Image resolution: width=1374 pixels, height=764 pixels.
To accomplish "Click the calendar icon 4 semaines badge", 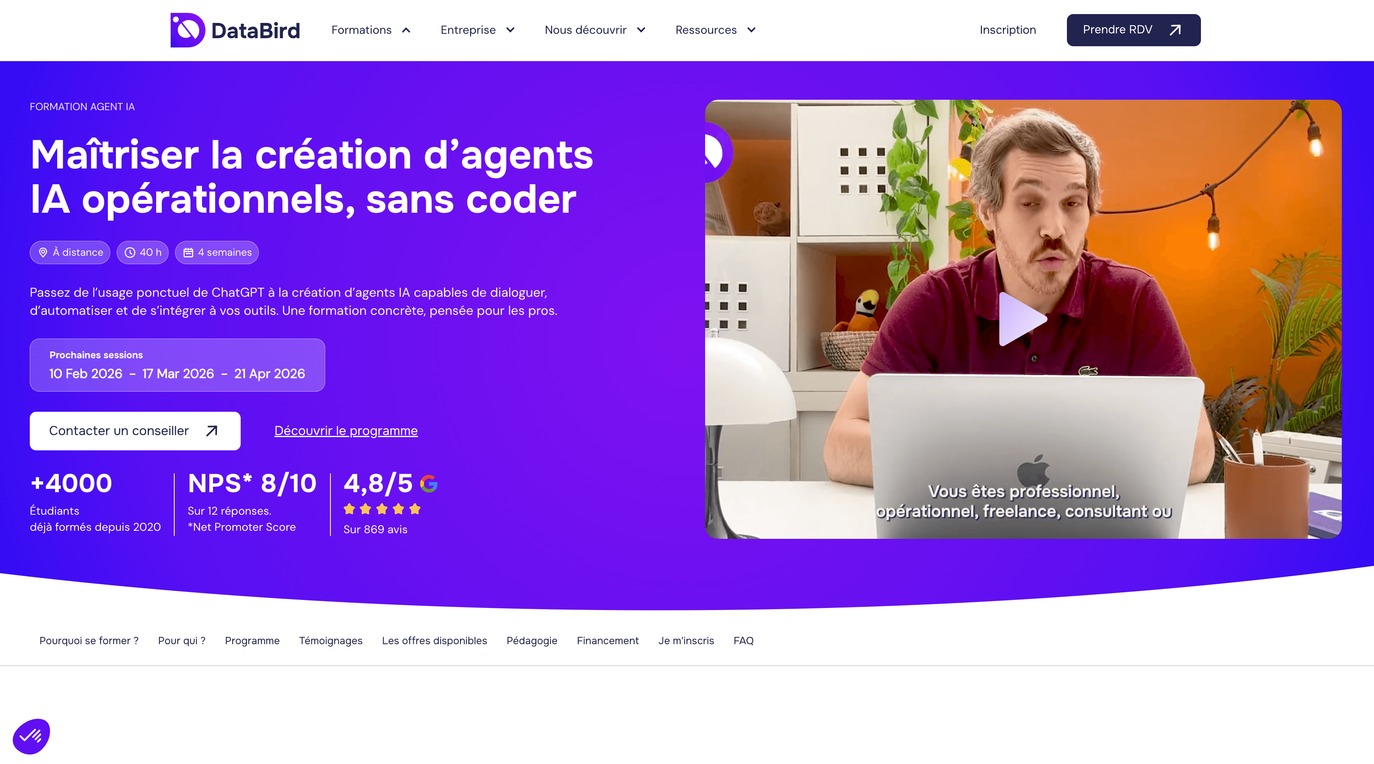I will pyautogui.click(x=217, y=253).
